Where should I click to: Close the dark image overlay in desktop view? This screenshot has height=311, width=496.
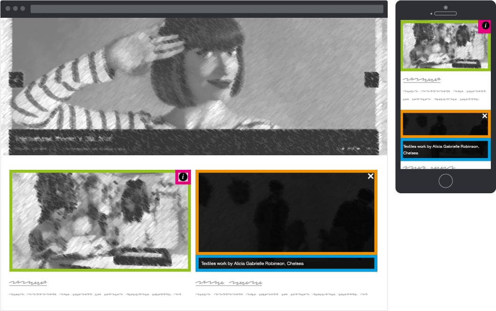[x=370, y=176]
